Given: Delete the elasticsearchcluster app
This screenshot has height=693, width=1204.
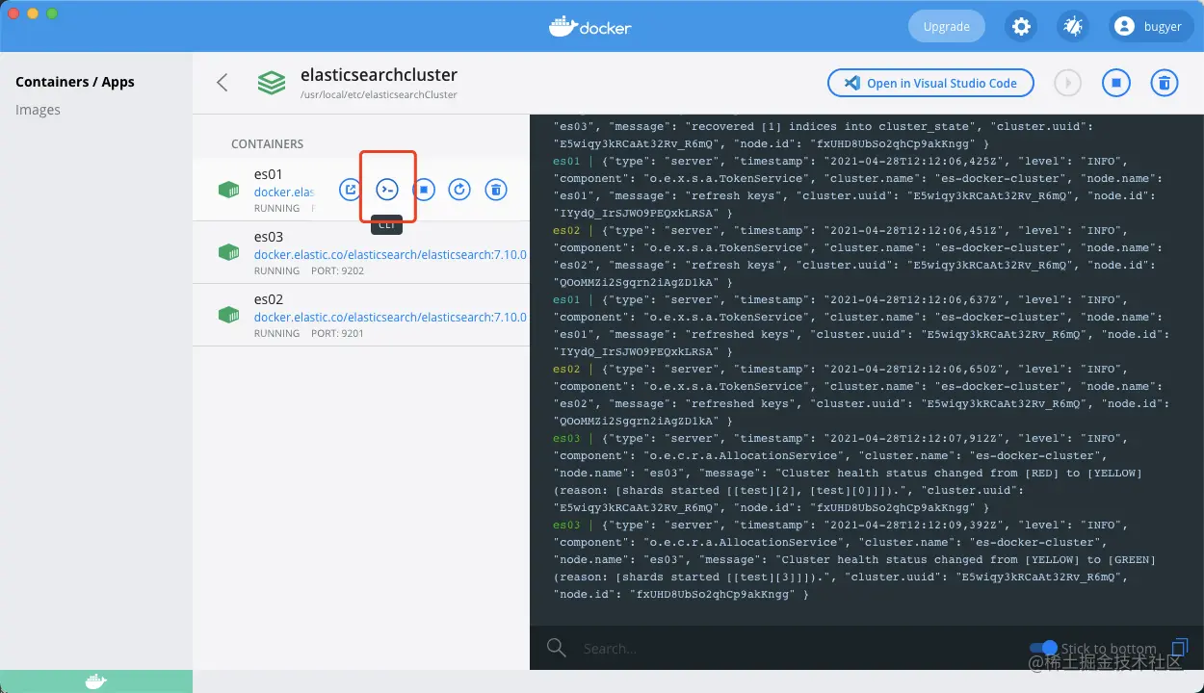Looking at the screenshot, I should coord(1165,83).
